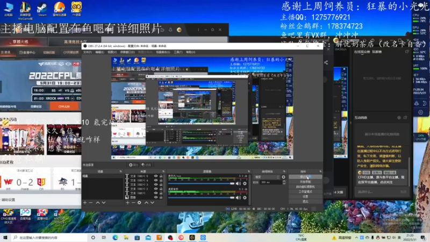The width and height of the screenshot is (430, 242).
Task: Toggle visibility of 文本 (GDI+) 2 source
Action: 156,189
